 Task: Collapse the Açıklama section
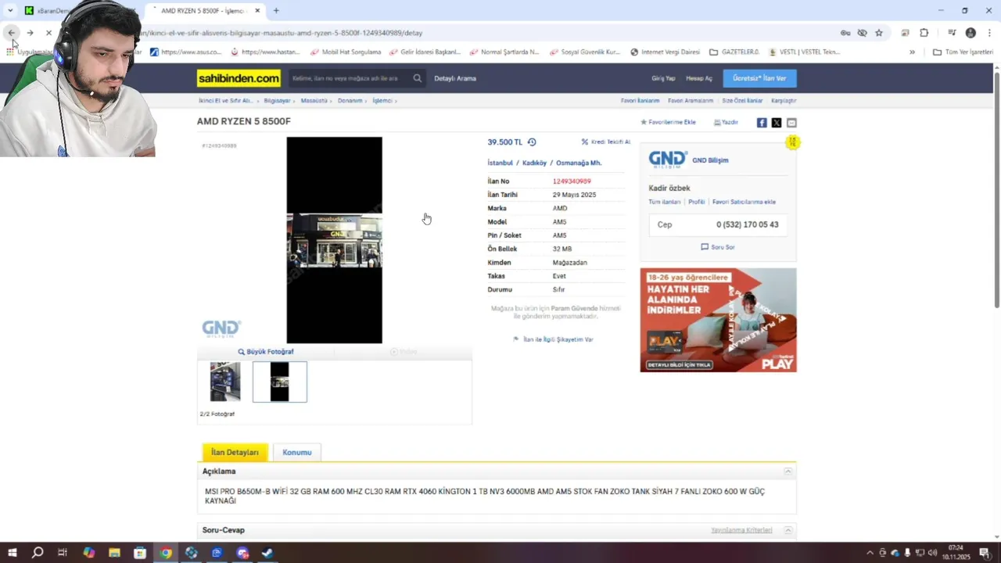click(788, 472)
